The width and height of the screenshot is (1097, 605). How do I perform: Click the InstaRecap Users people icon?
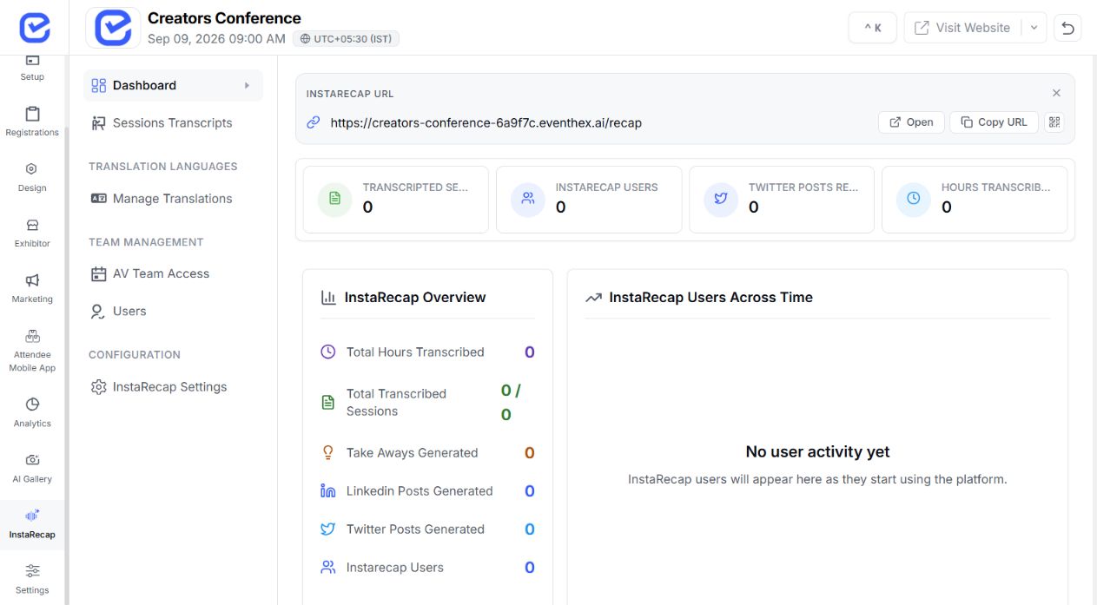528,199
